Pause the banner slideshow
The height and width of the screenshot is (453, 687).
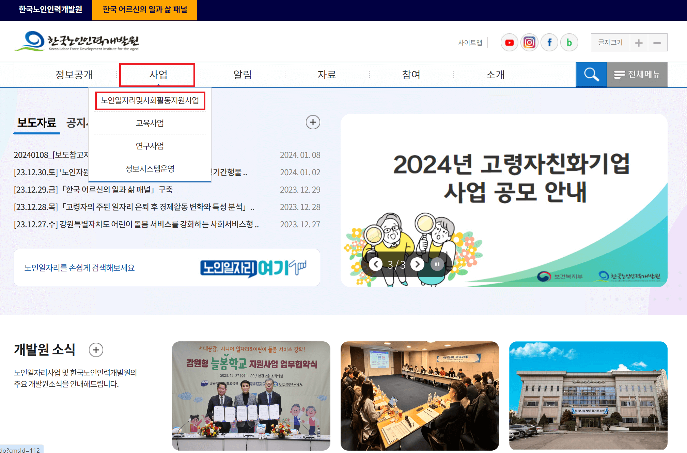coord(437,264)
